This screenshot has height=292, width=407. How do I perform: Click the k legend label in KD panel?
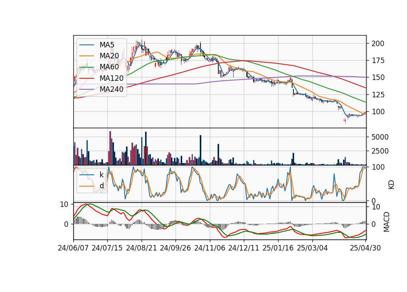pyautogui.click(x=101, y=175)
